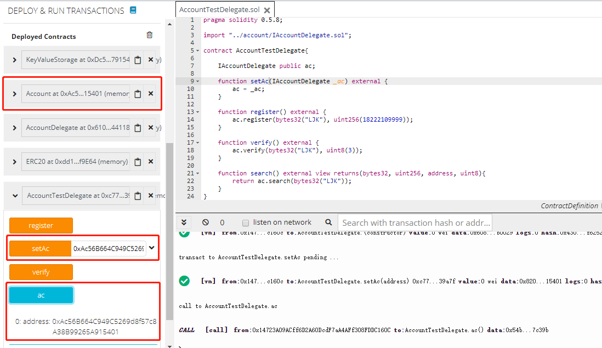
Task: Expand the AccountDelegate contract entry
Action: 15,128
